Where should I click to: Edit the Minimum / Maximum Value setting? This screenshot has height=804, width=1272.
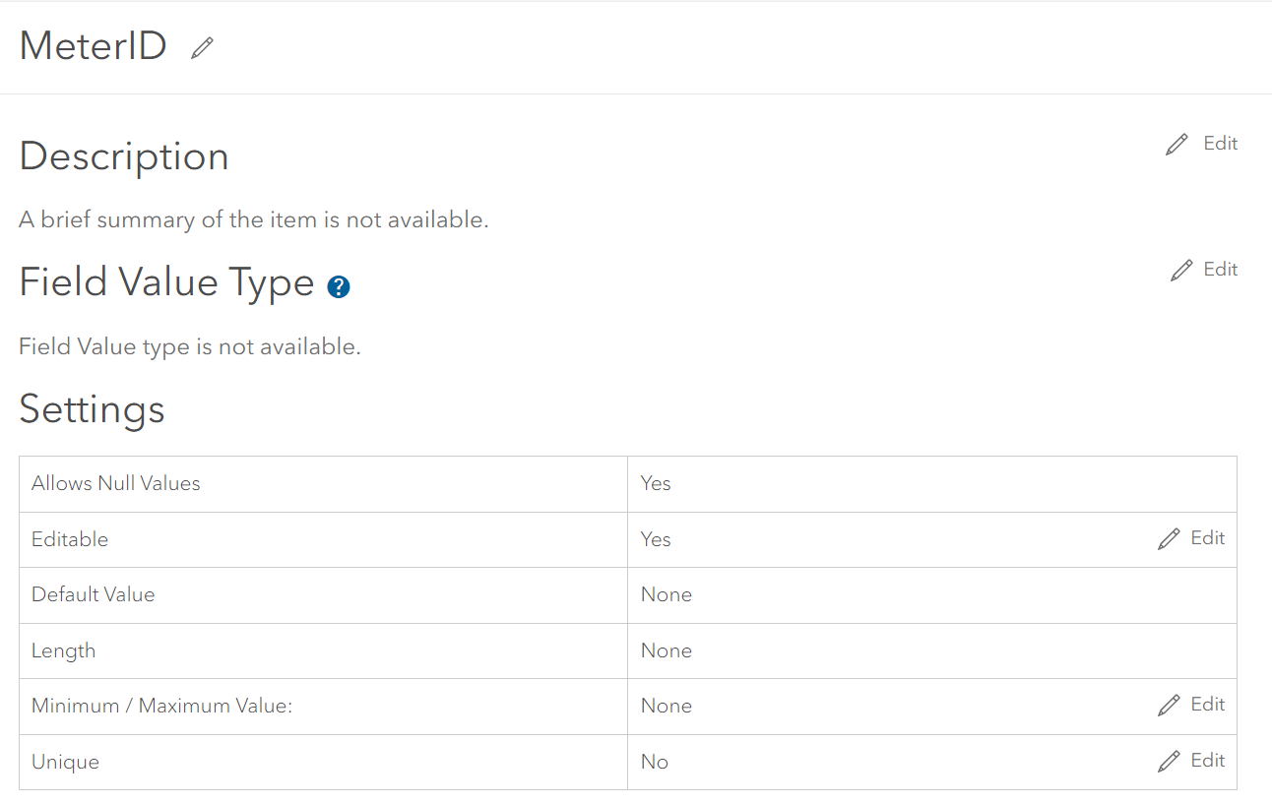pyautogui.click(x=1208, y=705)
